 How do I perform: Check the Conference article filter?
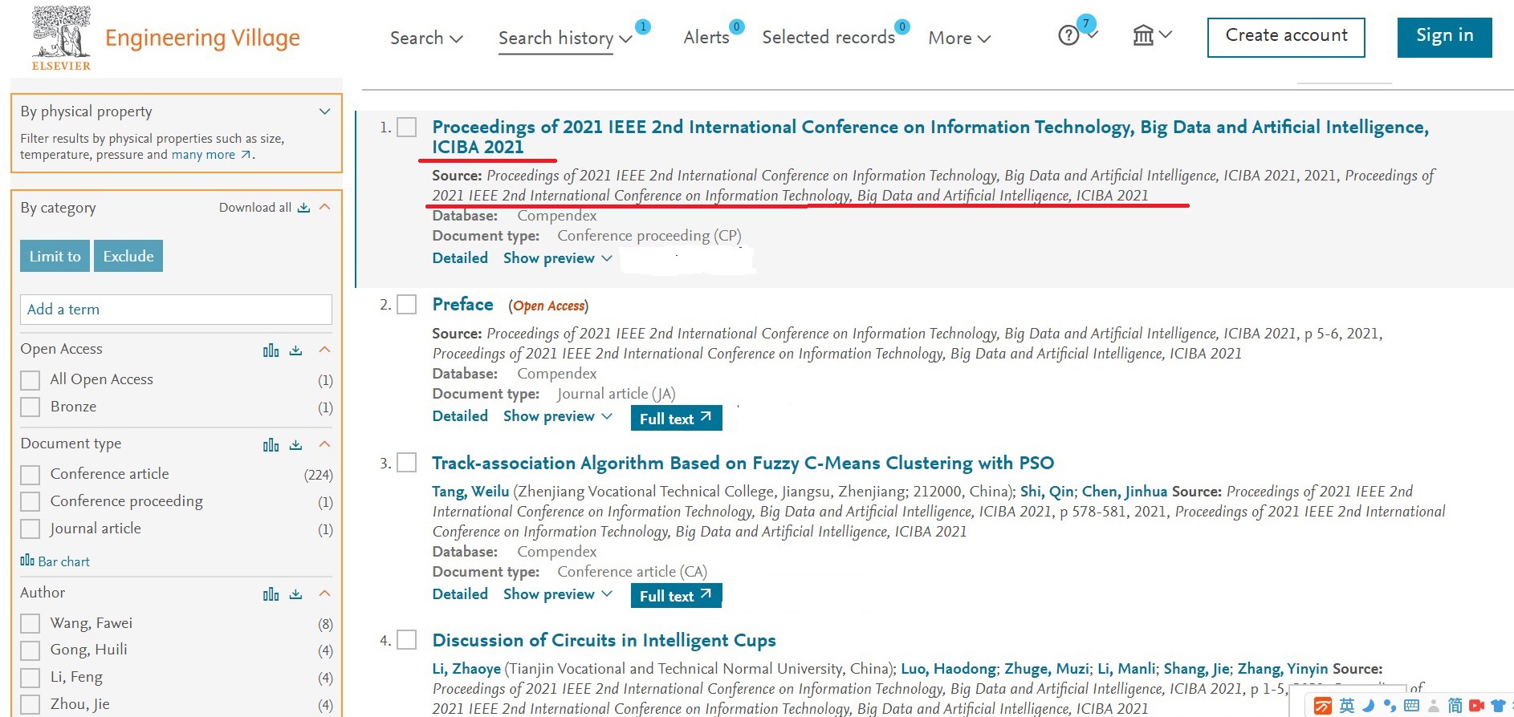click(x=30, y=475)
